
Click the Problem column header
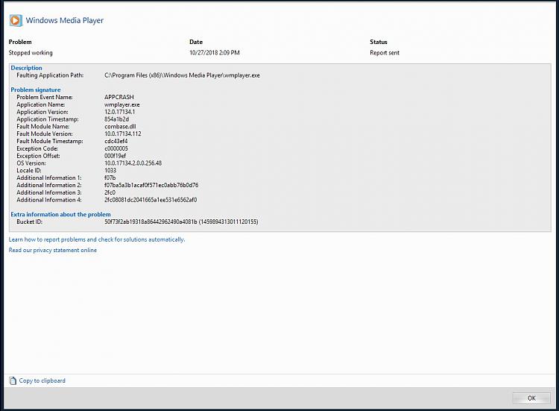pos(20,42)
